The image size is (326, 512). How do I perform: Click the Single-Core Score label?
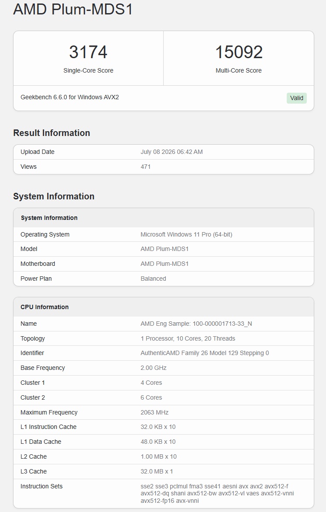click(88, 70)
